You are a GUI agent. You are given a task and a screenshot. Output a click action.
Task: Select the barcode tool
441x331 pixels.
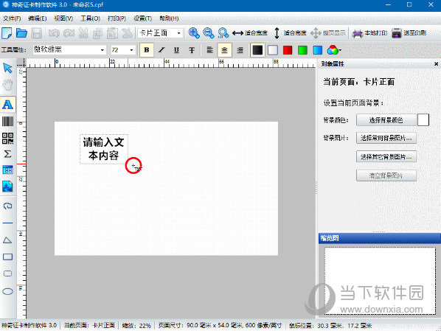point(7,122)
